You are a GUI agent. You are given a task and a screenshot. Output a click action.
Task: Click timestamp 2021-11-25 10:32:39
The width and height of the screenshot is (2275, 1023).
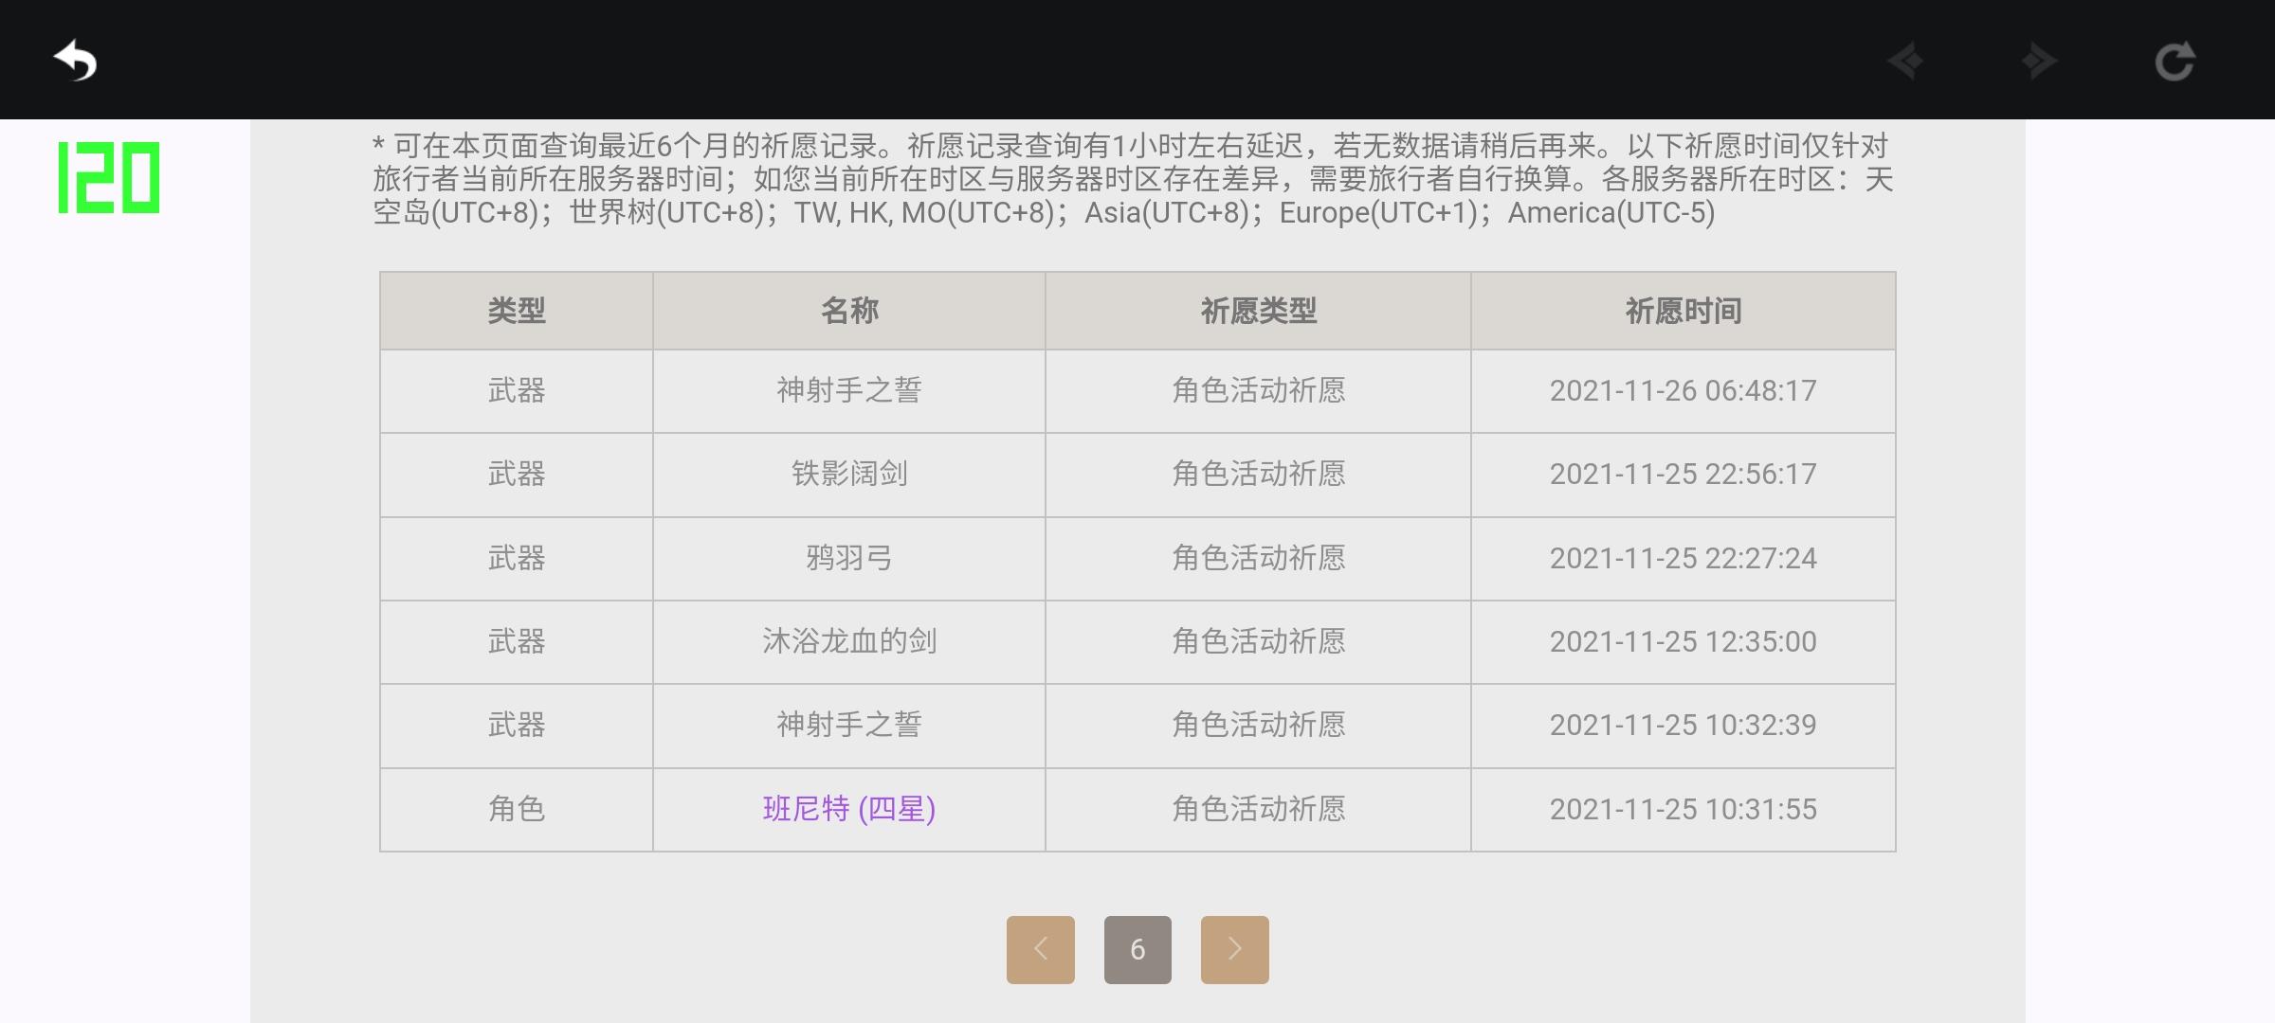tap(1683, 725)
